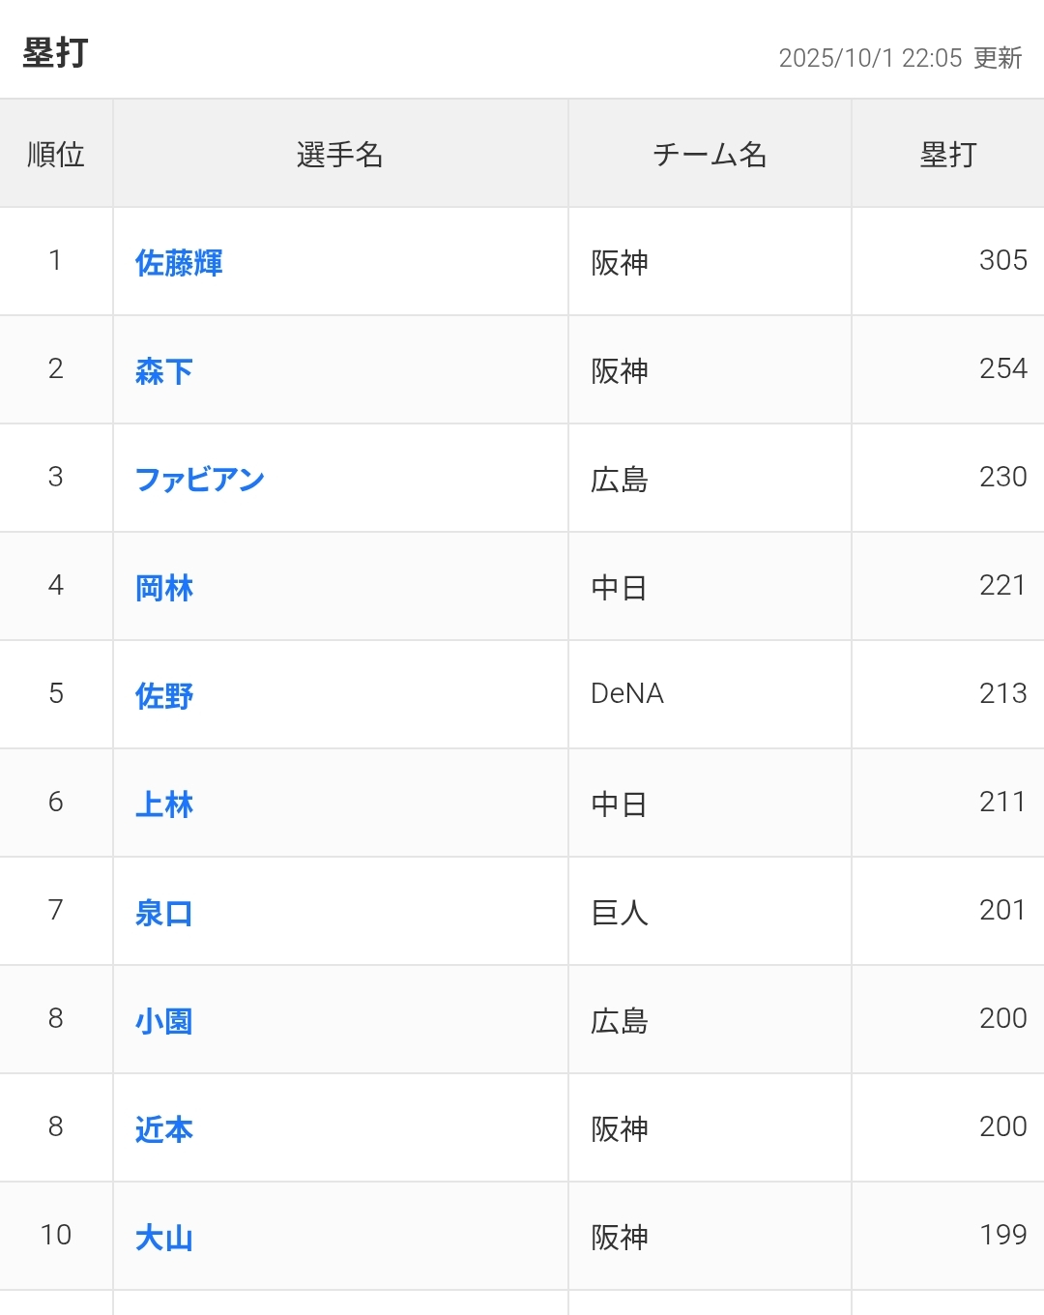
Task: Select the 小園 player link
Action: click(x=164, y=1021)
